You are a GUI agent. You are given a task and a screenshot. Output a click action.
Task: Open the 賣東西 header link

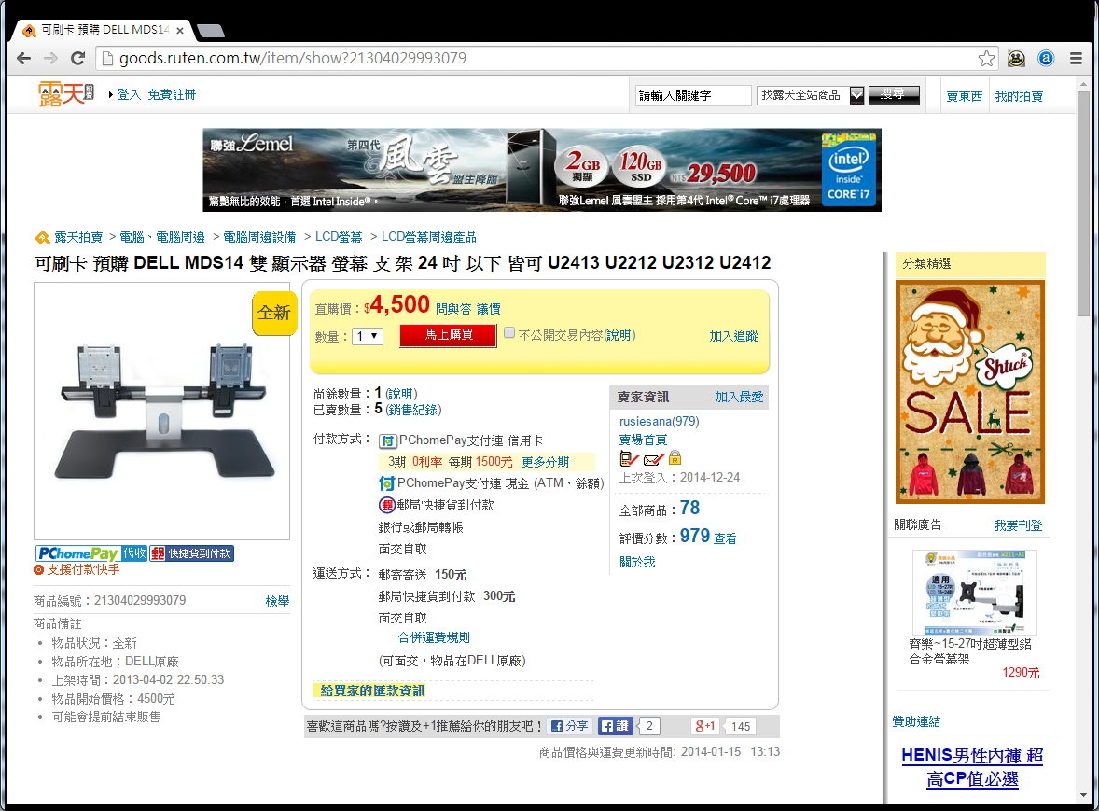click(x=965, y=96)
